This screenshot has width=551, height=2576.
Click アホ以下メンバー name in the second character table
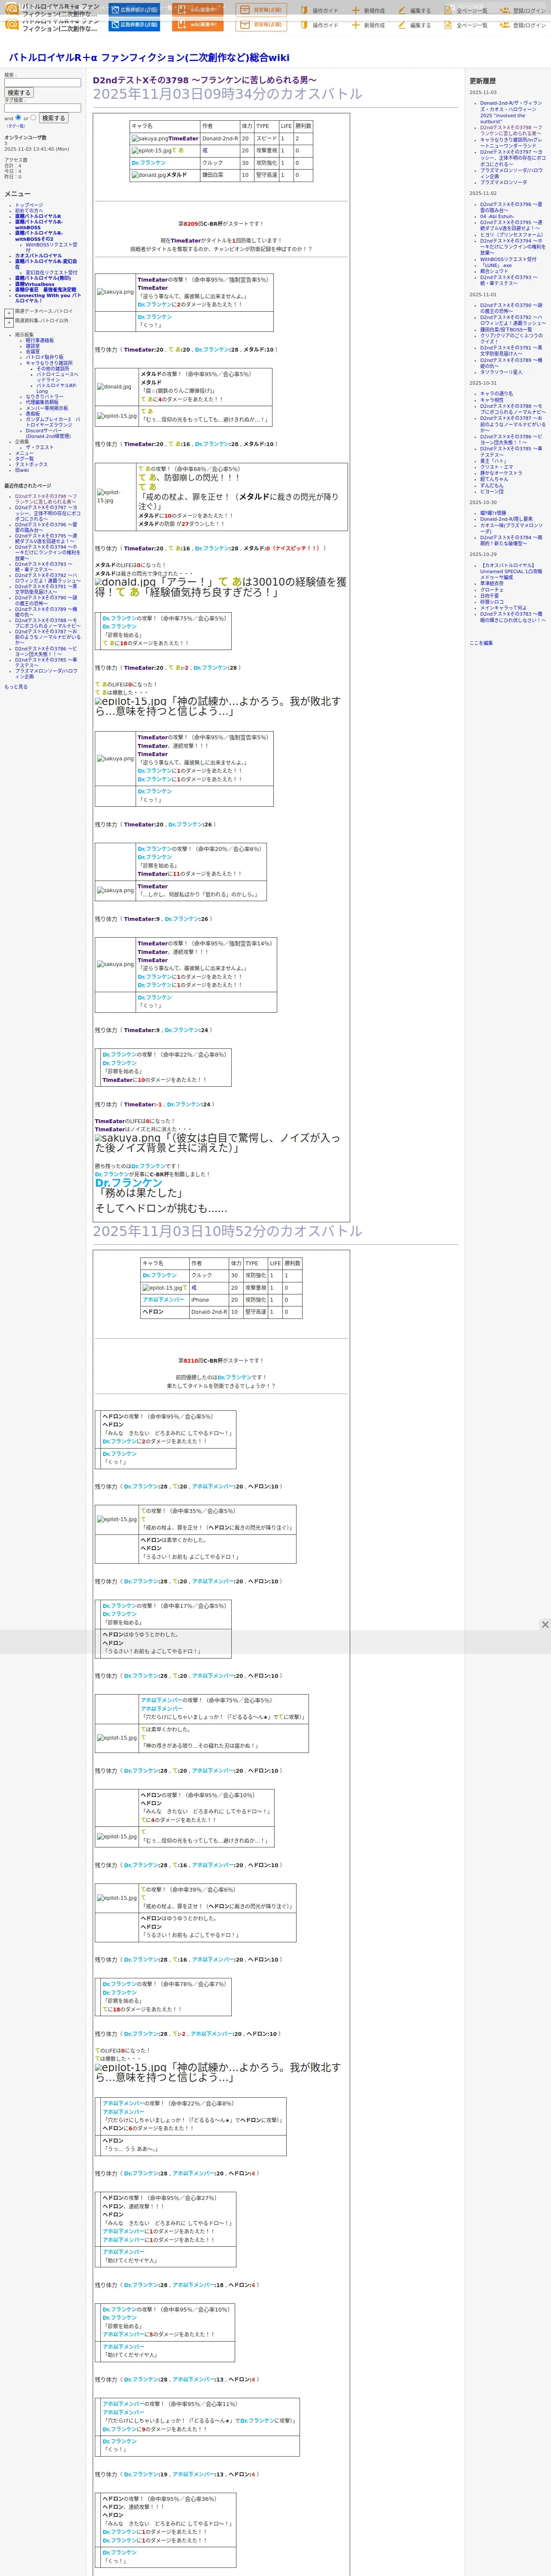coord(163,1300)
